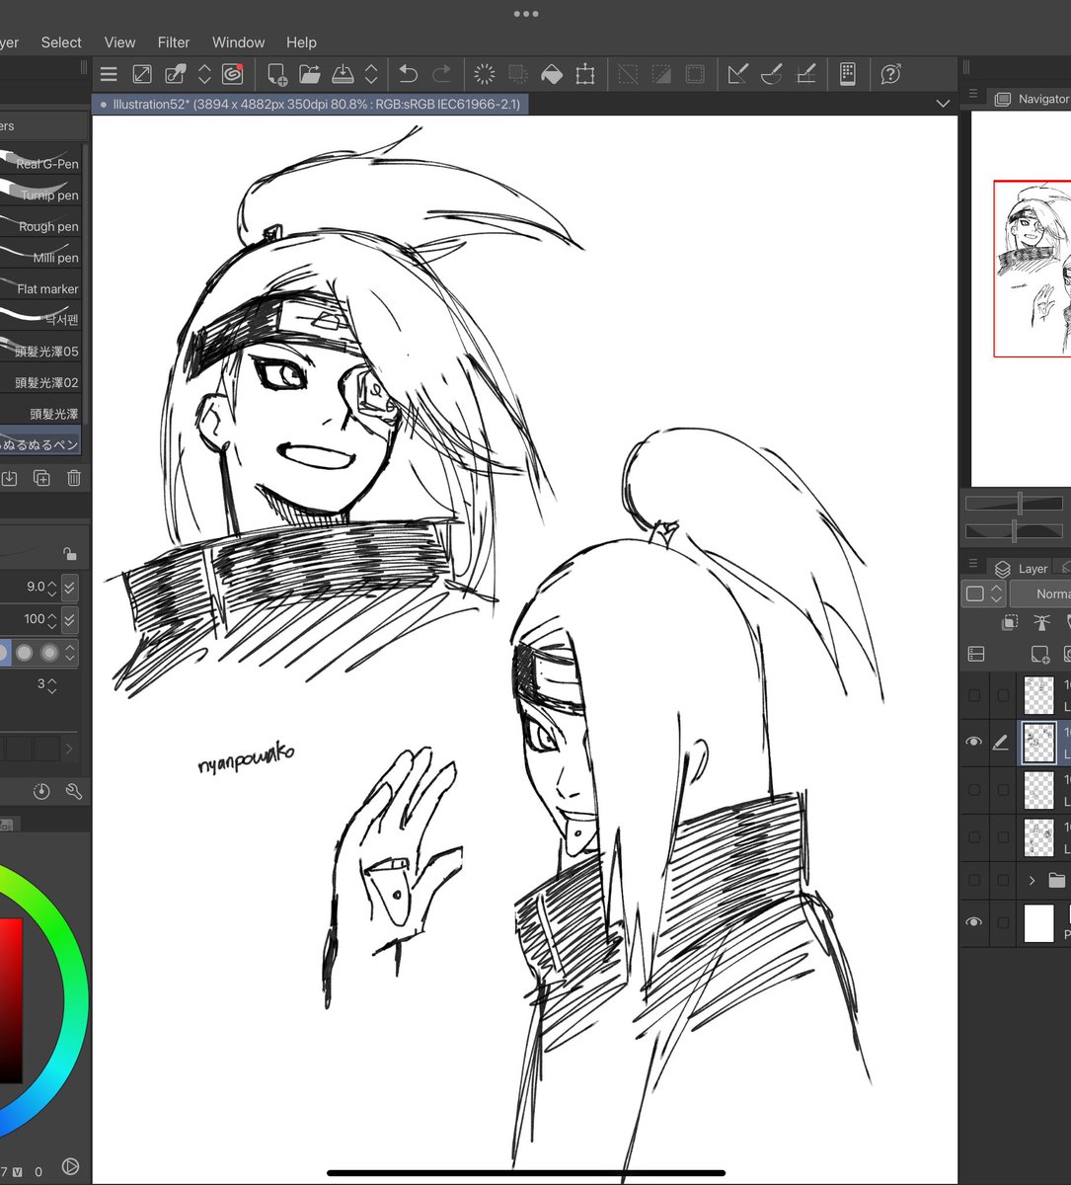Create a new canvas document
1071x1185 pixels.
277,74
